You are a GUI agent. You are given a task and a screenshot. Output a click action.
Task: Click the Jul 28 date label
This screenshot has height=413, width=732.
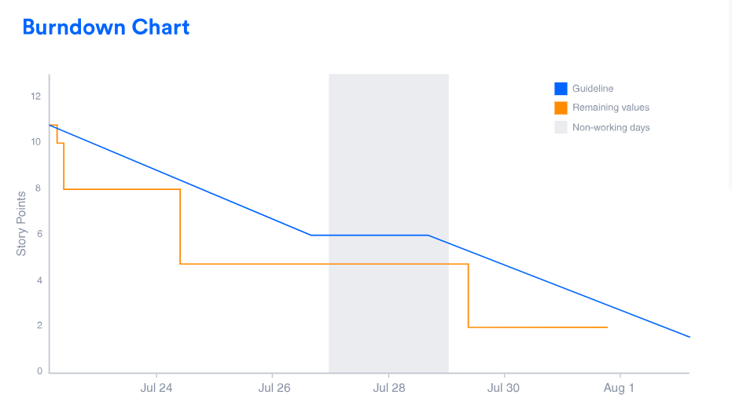click(x=388, y=388)
